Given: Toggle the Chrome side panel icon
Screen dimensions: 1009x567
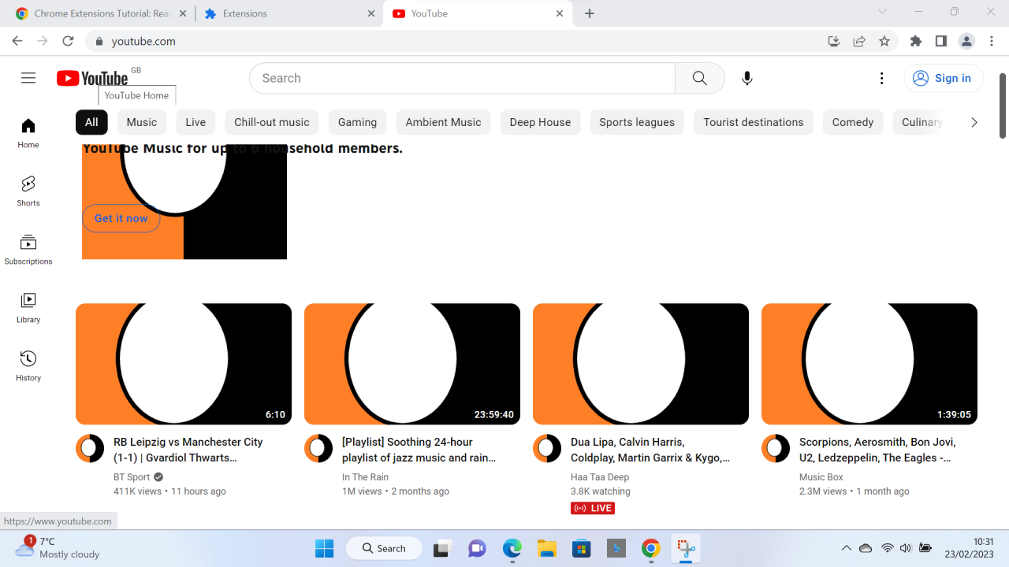Looking at the screenshot, I should (x=941, y=41).
